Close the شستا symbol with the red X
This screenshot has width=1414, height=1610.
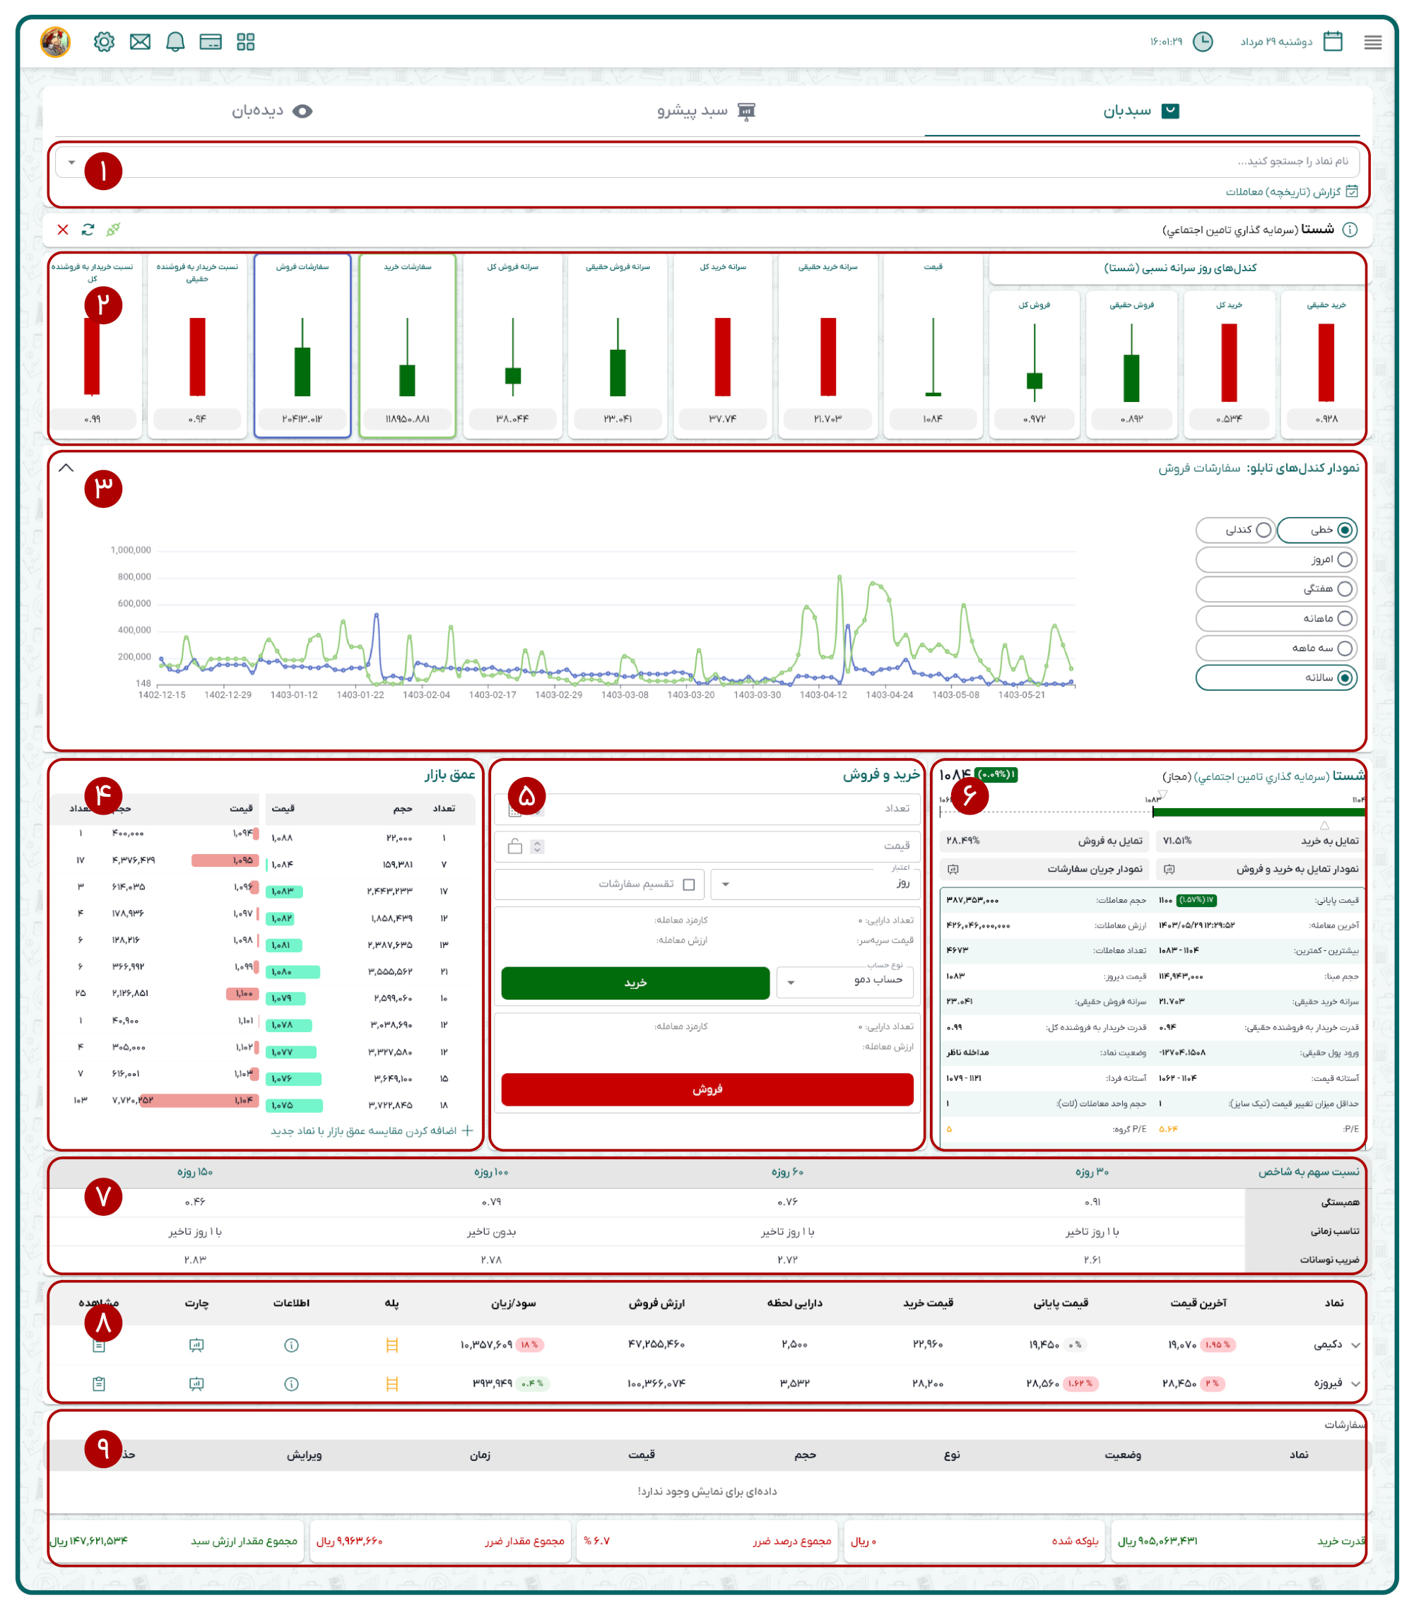tap(63, 229)
